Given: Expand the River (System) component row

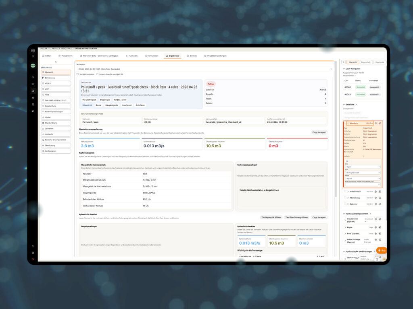Looking at the screenshot, I should click(345, 234).
